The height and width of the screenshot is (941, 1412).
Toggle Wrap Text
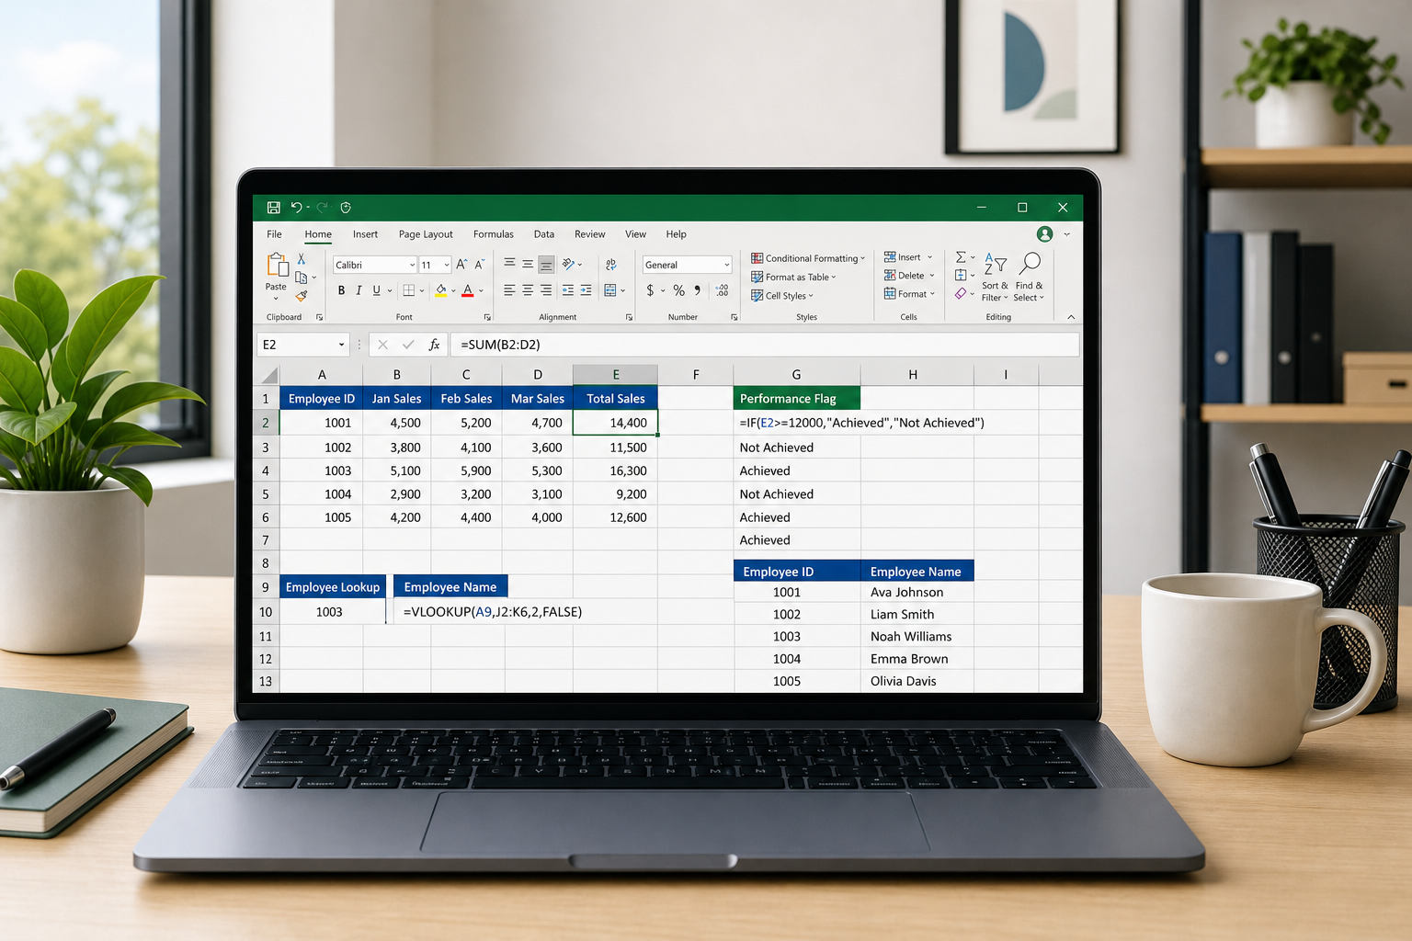point(610,265)
